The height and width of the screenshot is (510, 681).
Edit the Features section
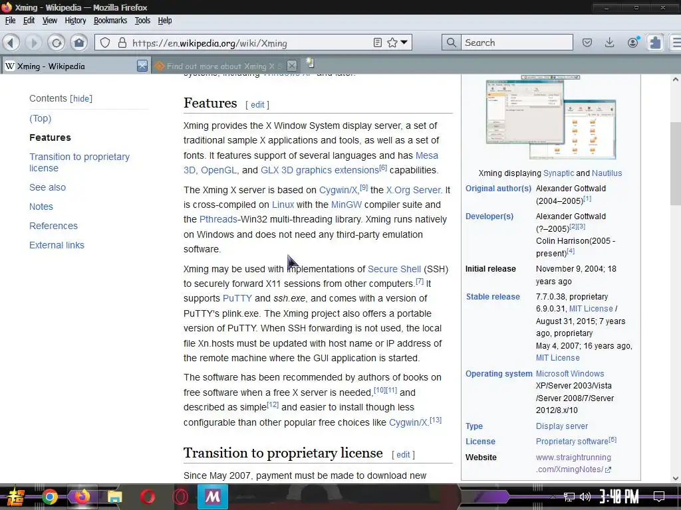point(257,104)
